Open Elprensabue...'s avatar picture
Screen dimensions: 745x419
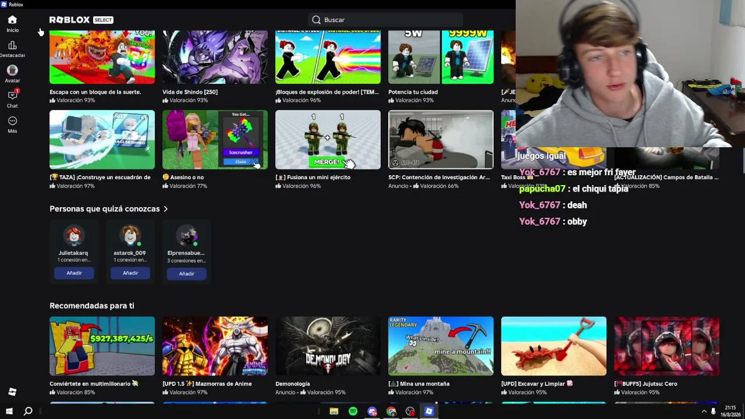pos(186,236)
